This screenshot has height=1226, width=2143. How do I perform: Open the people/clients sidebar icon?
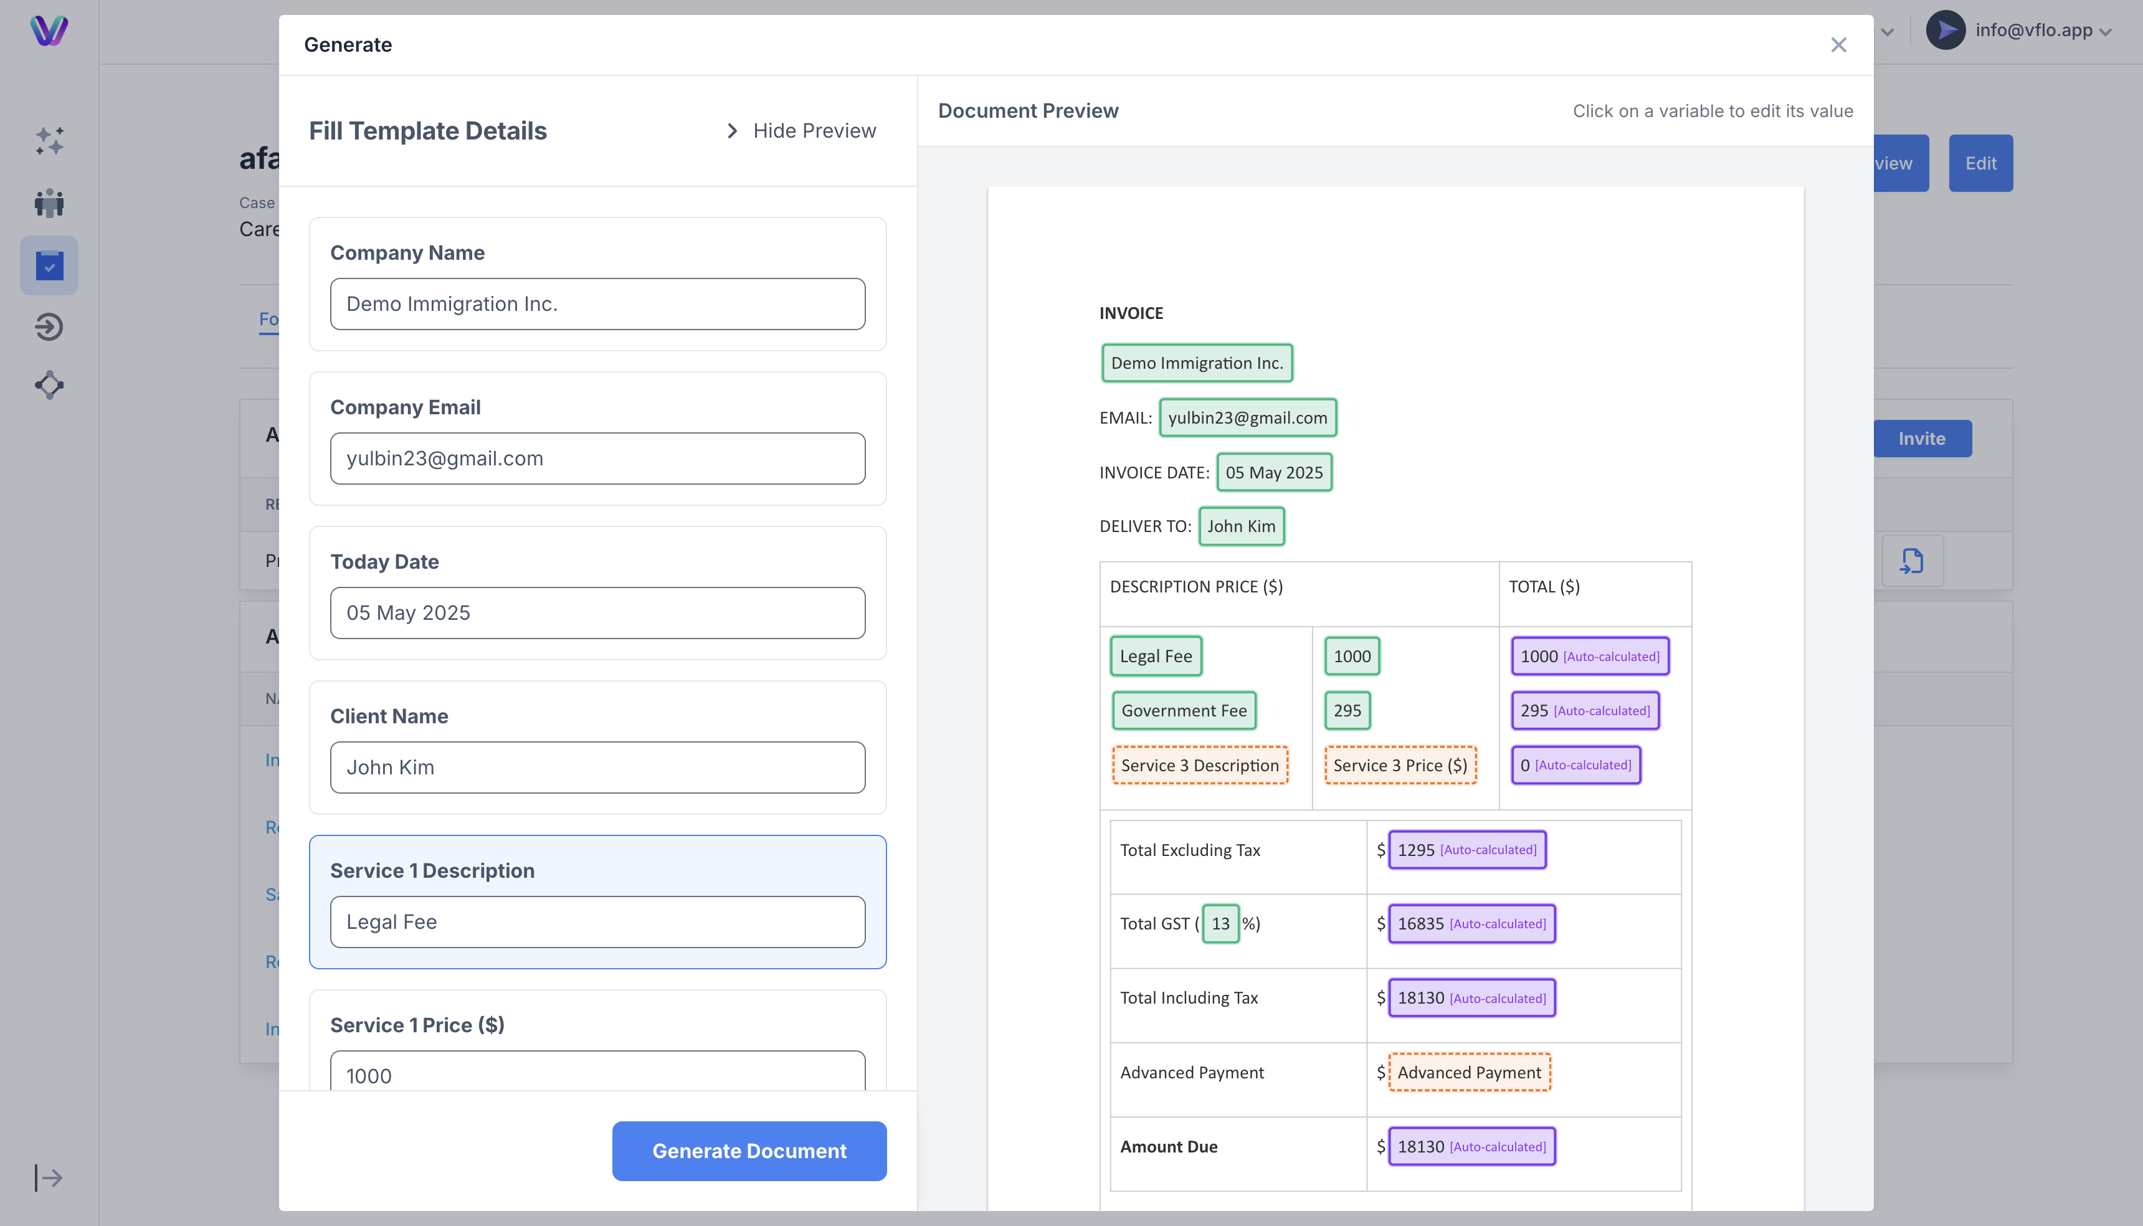(49, 203)
